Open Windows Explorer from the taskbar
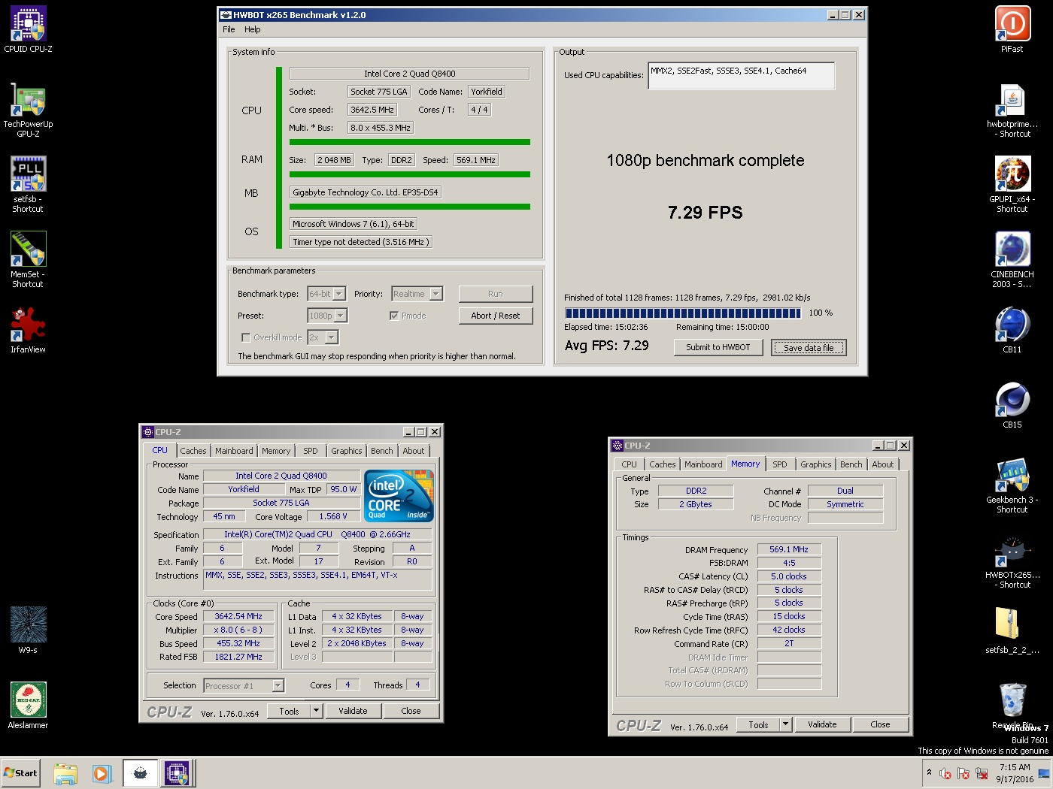The height and width of the screenshot is (789, 1053). point(65,773)
